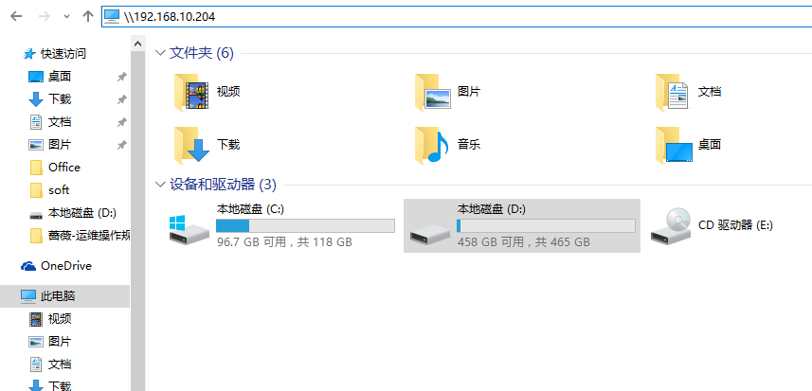Select the 下载 folder with blue arrow
The image size is (812, 391).
pos(191,146)
